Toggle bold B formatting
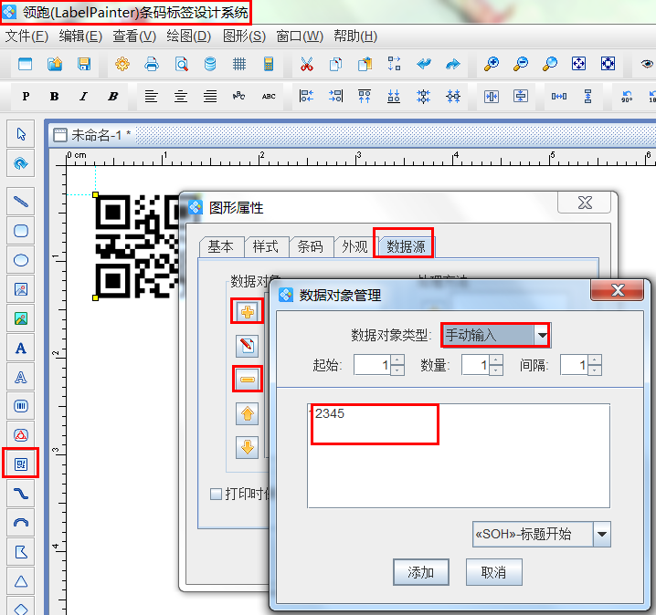656x615 pixels. [x=55, y=97]
